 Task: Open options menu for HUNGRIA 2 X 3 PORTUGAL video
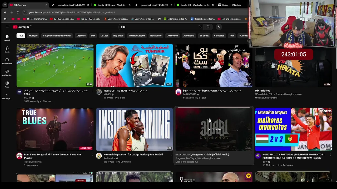(330, 155)
